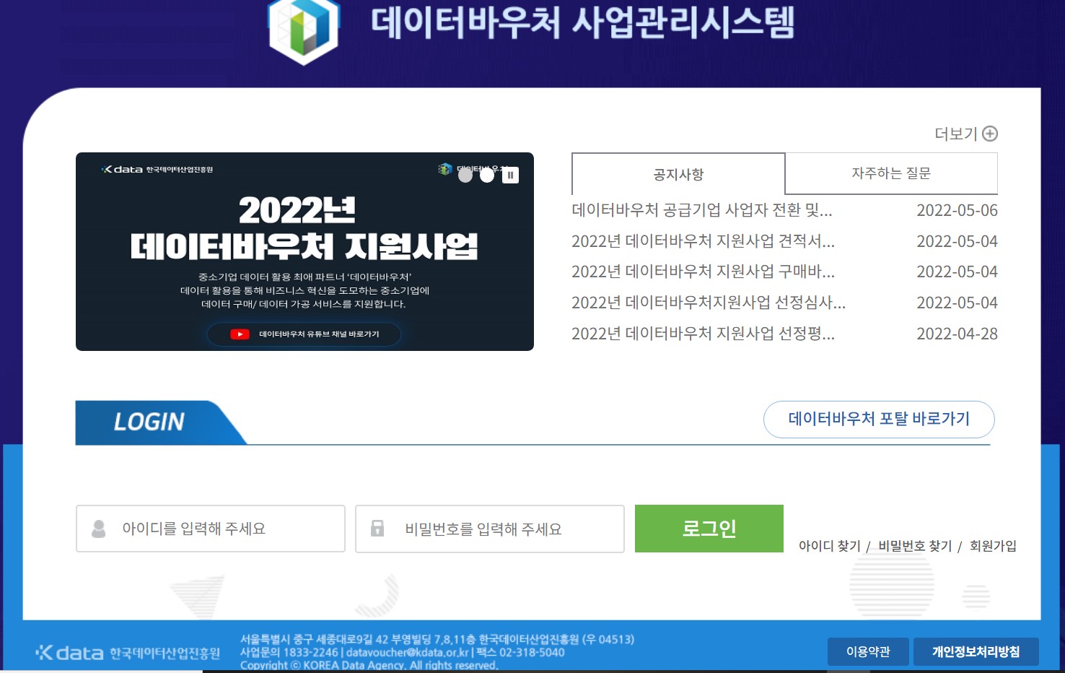The image size is (1065, 673).
Task: Switch to the 공지사항 tab
Action: [678, 174]
